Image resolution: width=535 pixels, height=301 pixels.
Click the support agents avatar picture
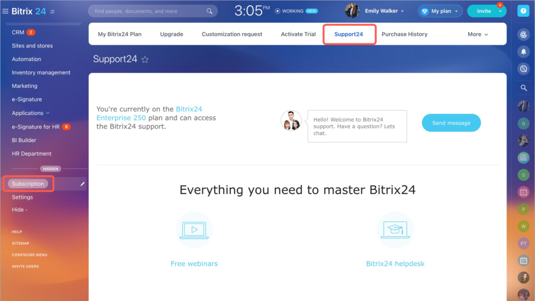click(x=291, y=121)
